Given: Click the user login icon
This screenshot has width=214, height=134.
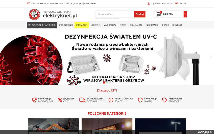Looking at the screenshot, I should [148, 3].
